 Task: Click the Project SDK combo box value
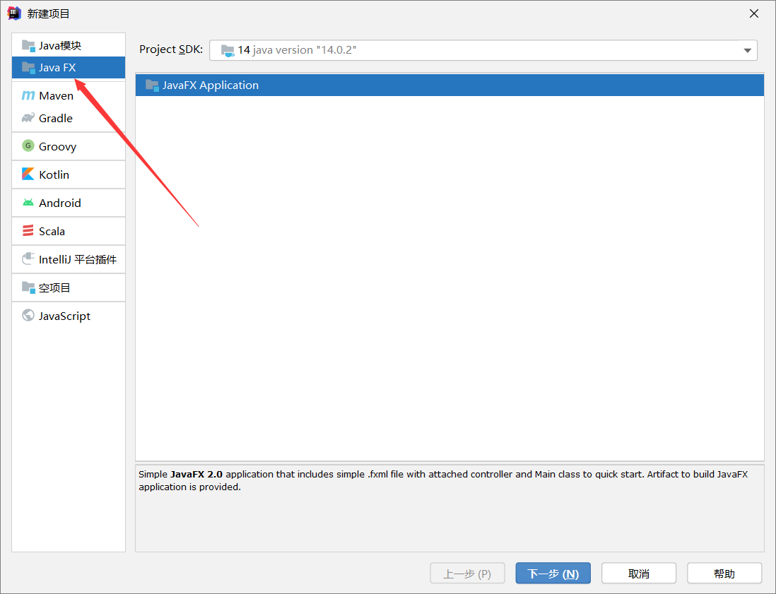(483, 50)
